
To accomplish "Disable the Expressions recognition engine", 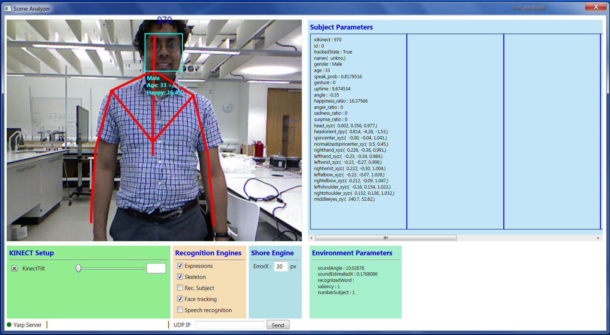I will tap(180, 266).
